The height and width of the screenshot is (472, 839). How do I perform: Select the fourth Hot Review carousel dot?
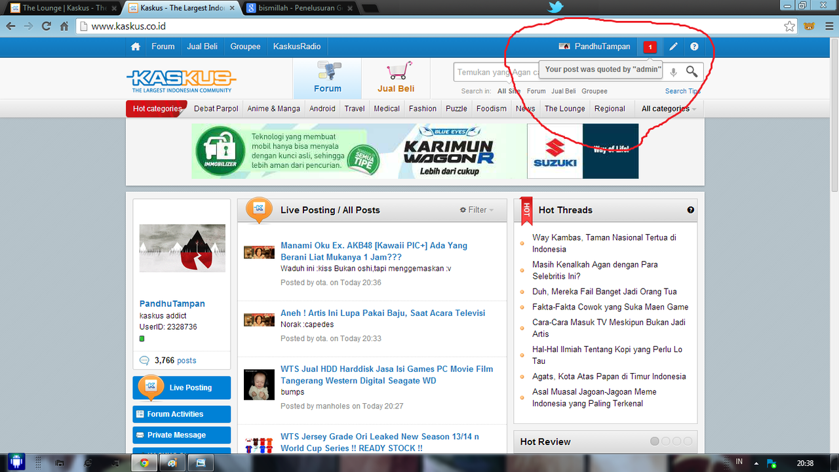tap(687, 441)
